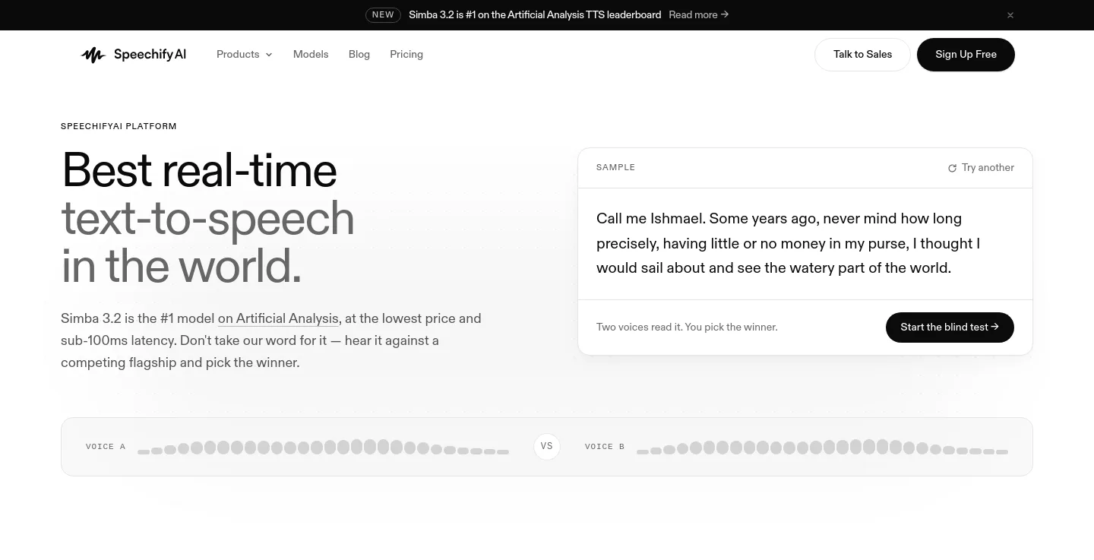This screenshot has height=560, width=1094.
Task: Click the Talk to Sales button
Action: [862, 55]
